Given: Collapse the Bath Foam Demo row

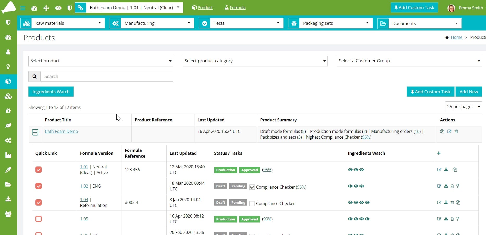Looking at the screenshot, I should click(x=35, y=132).
